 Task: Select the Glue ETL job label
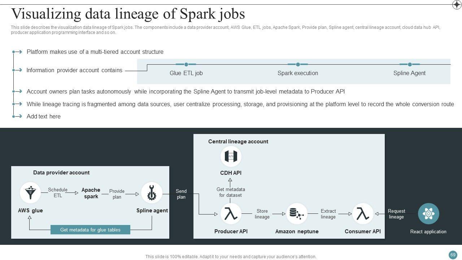186,73
